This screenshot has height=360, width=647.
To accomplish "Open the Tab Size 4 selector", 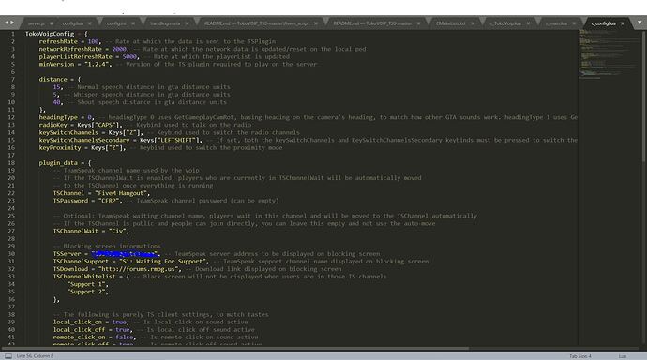I will coord(580,356).
